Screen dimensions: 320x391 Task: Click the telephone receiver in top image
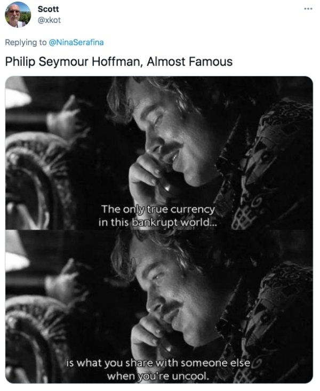tap(170, 186)
